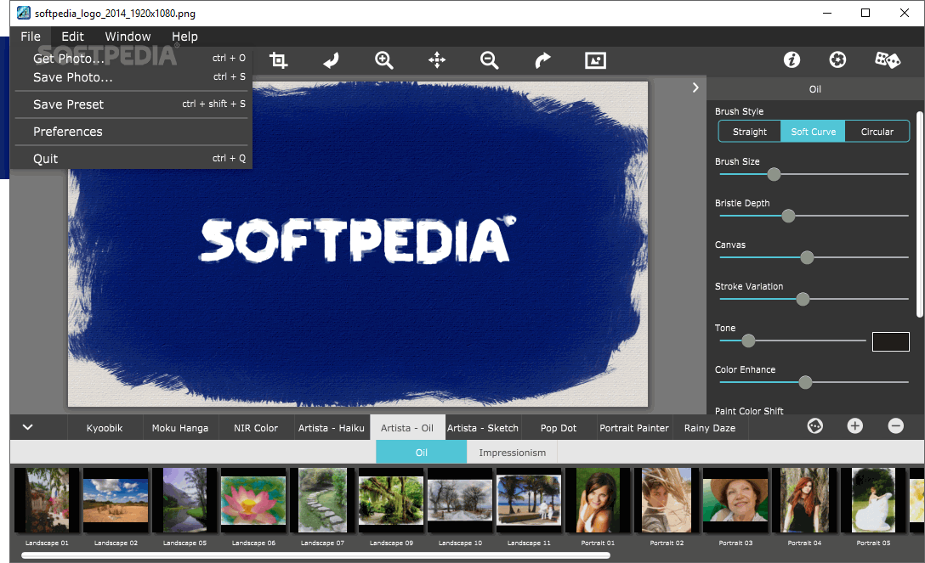
Task: Click the preset options round icon
Action: [815, 425]
